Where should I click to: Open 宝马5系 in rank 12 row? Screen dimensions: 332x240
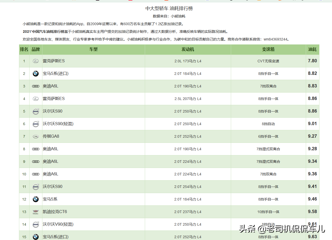(50, 199)
